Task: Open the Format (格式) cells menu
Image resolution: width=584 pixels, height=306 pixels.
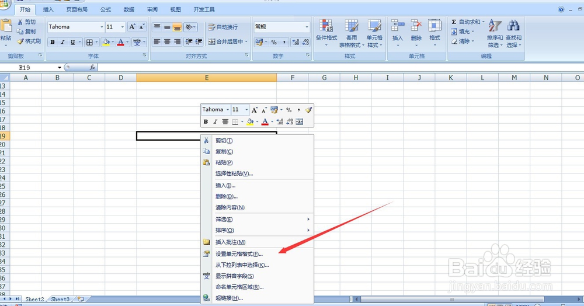Action: [x=434, y=33]
